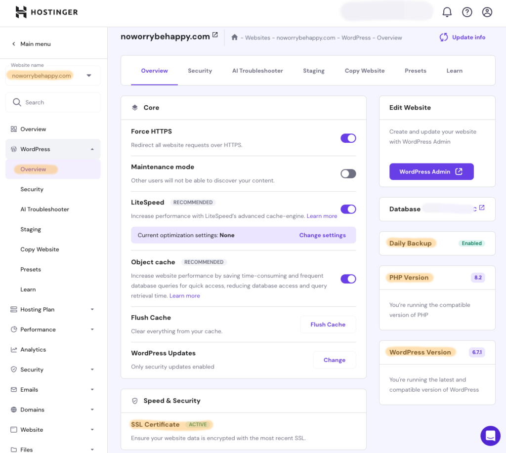
Task: Toggle the LiteSpeed switch
Action: 348,209
